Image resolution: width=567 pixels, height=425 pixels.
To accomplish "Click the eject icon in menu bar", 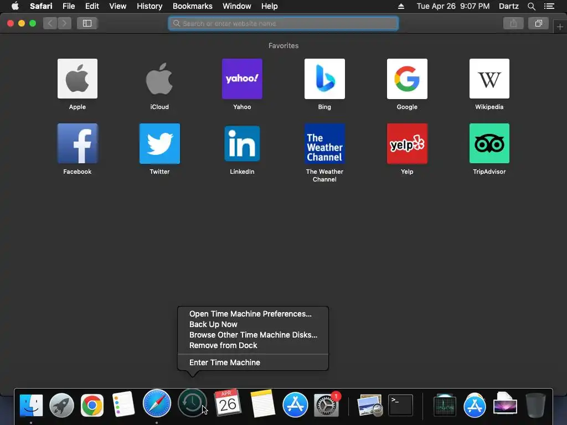I will coord(401,6).
